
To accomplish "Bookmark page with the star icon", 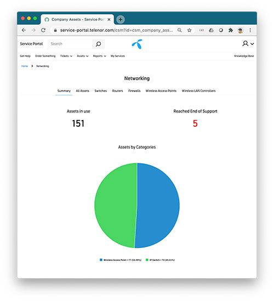I will [190, 30].
